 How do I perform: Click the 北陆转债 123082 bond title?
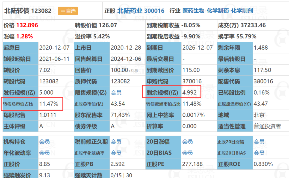coord(28,11)
